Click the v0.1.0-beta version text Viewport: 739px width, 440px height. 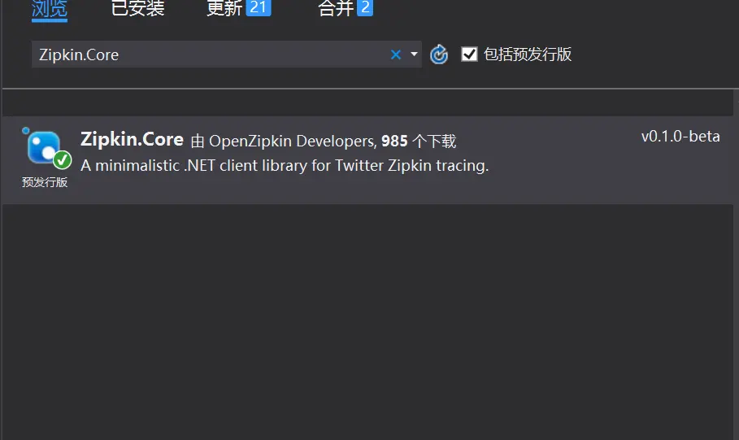[680, 137]
